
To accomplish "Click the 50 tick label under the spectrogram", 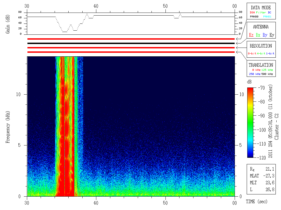I will pyautogui.click(x=165, y=203).
